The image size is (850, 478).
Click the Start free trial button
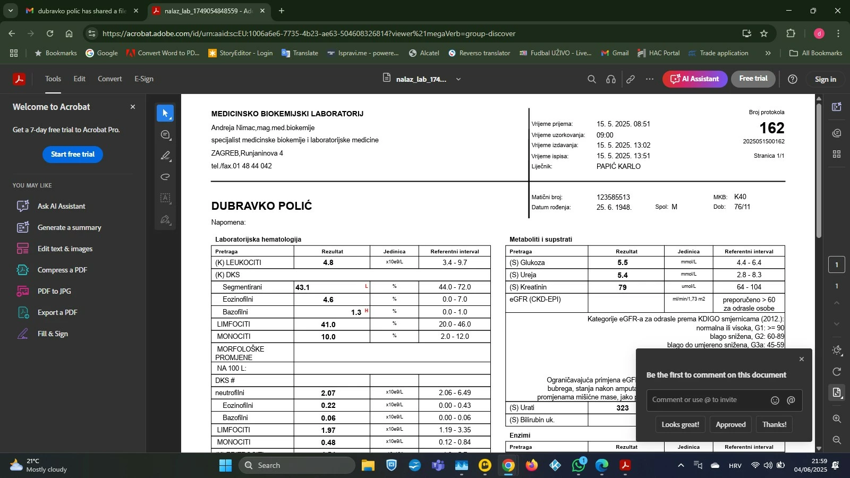pyautogui.click(x=73, y=155)
